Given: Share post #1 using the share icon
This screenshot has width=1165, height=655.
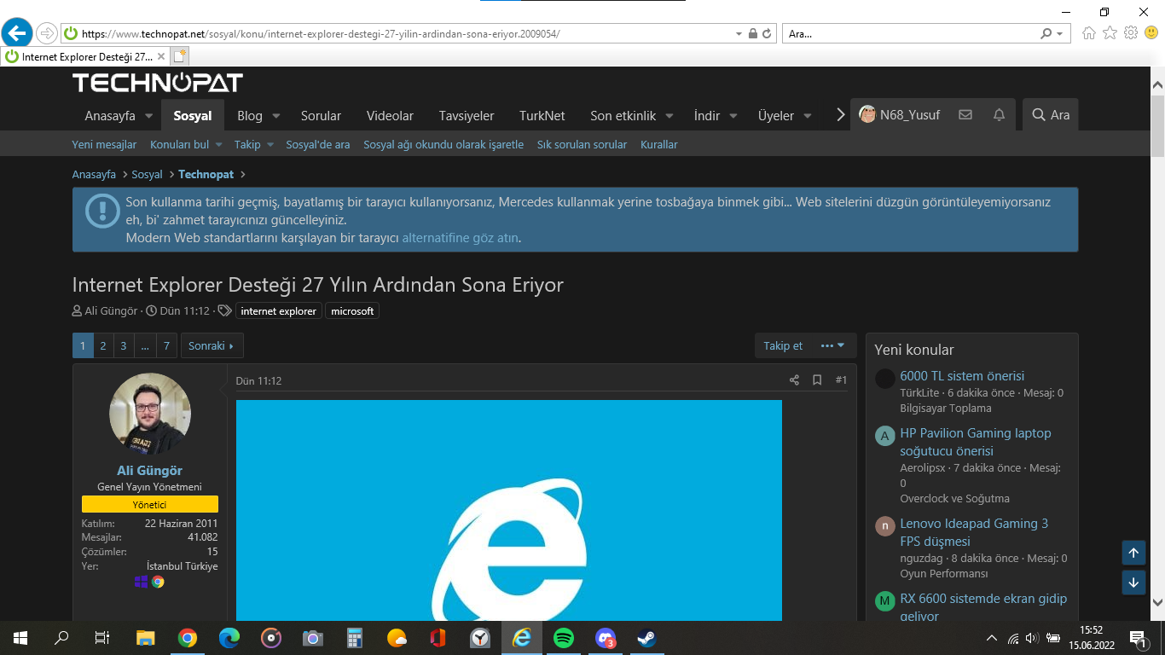Looking at the screenshot, I should pos(794,380).
